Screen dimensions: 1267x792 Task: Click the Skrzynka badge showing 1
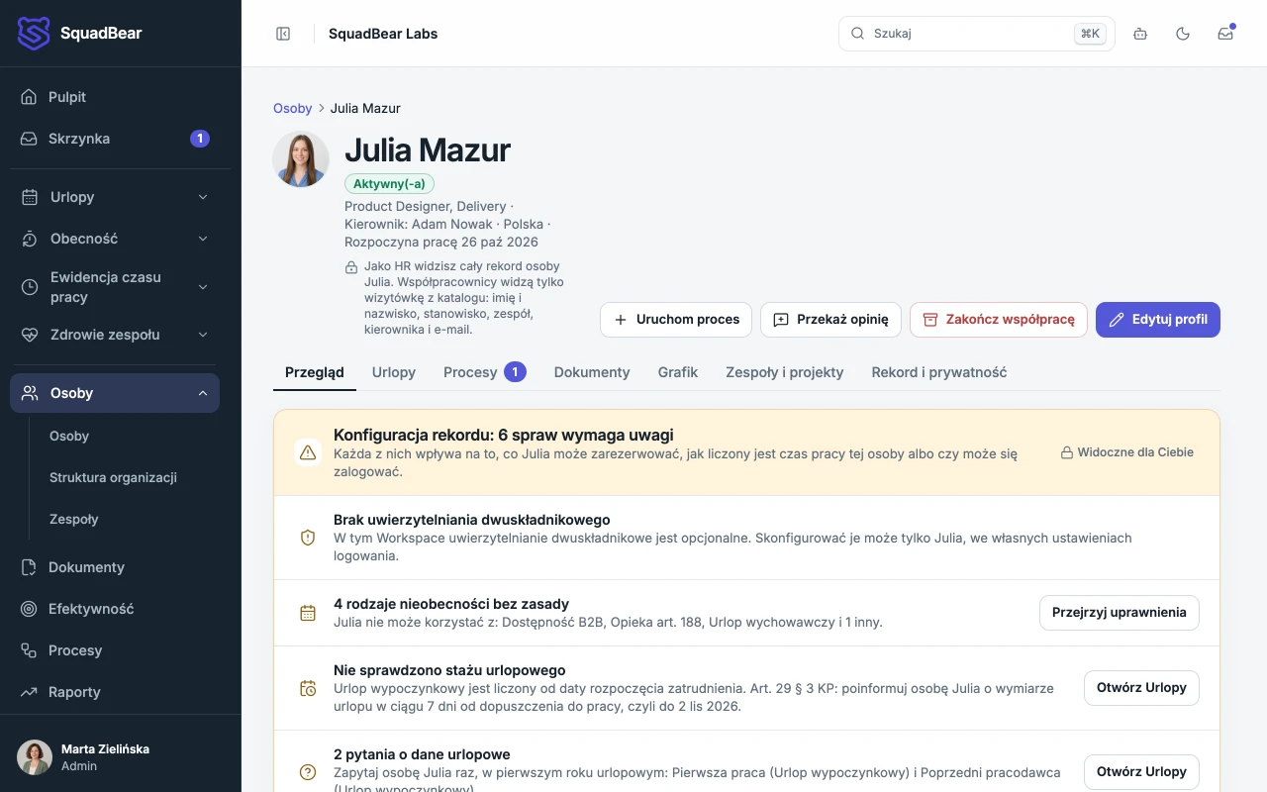click(x=200, y=139)
